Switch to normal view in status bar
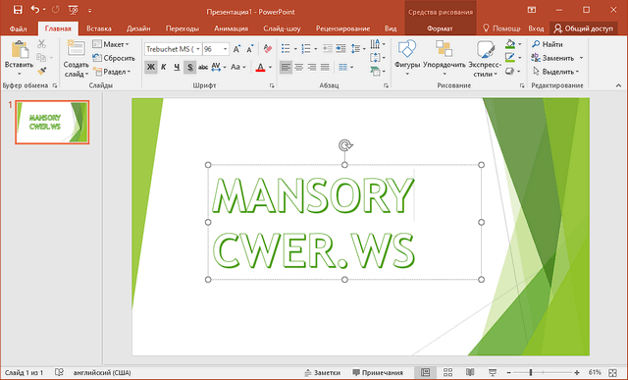This screenshot has width=628, height=380. pos(425,372)
